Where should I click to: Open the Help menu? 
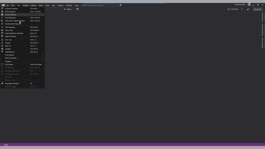click(x=77, y=5)
